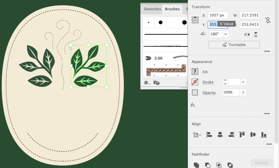Open the rotation angle dropdown

(226, 34)
